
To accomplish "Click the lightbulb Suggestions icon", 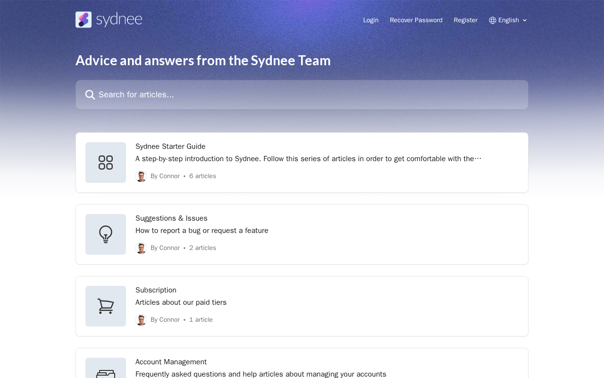I will (106, 234).
